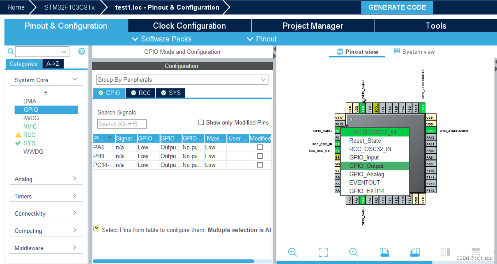Switch to A->Z list tab
The height and width of the screenshot is (264, 497).
53,64
